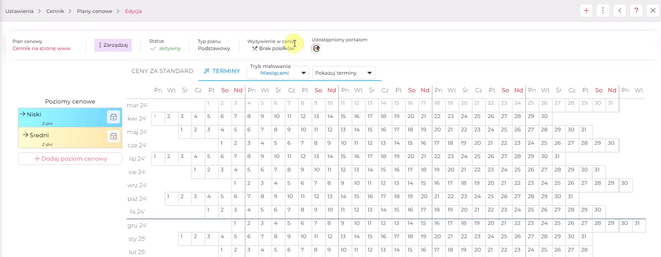The image size is (661, 257).
Task: Click the month label paź 24'
Action: (x=137, y=199)
